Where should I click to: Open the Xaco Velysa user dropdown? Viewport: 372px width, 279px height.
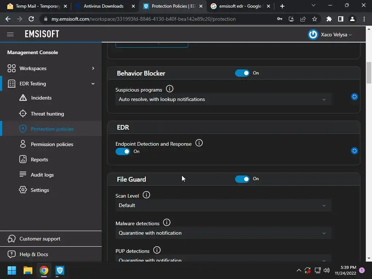(x=336, y=35)
